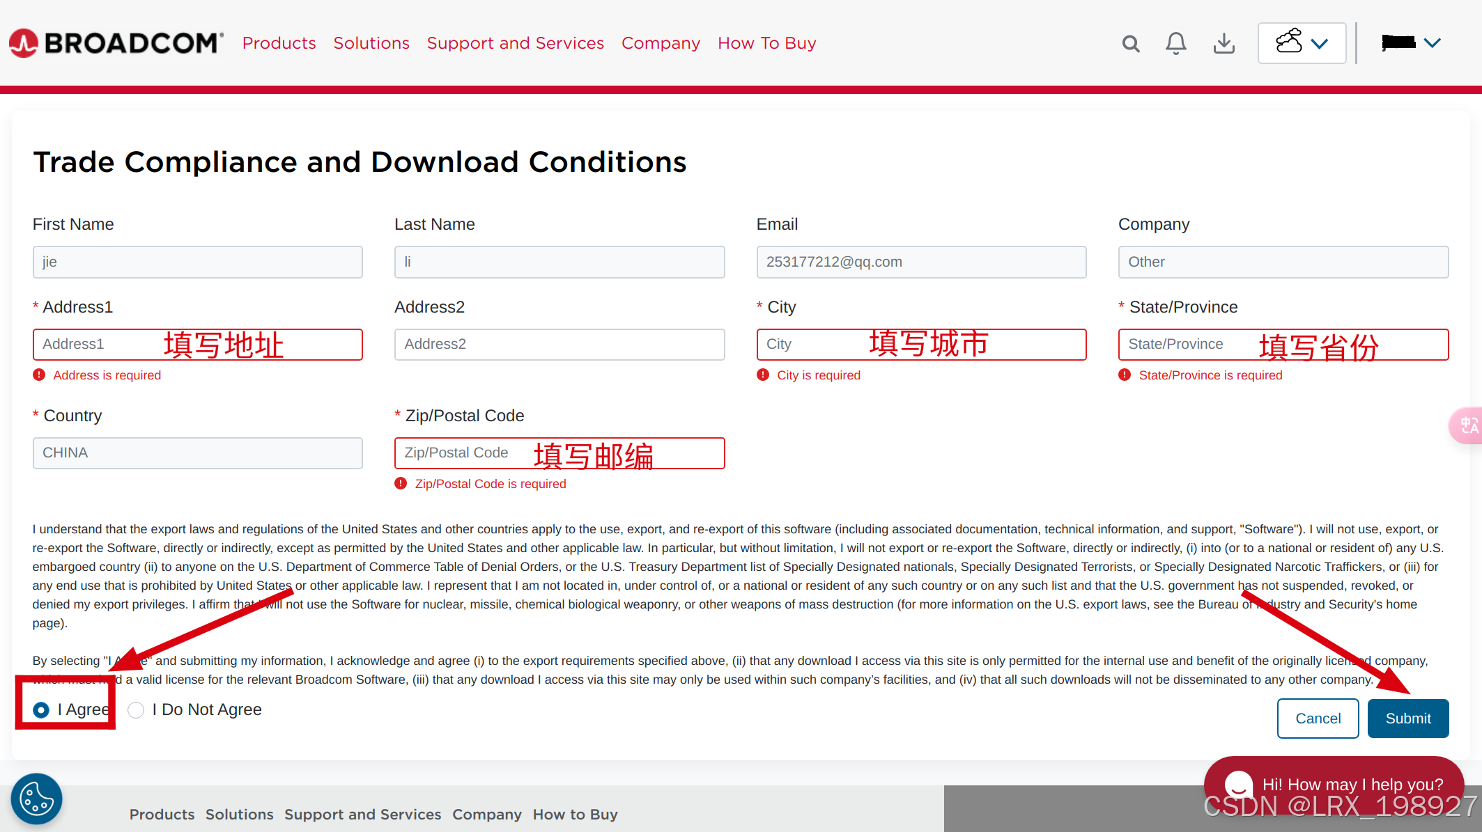Click the downloads tray icon
Image resolution: width=1482 pixels, height=832 pixels.
[1224, 44]
